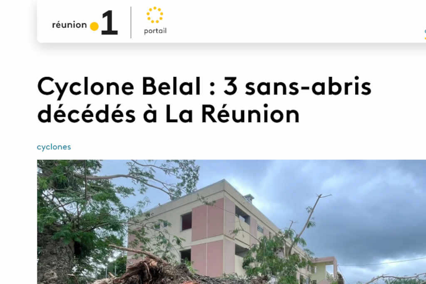Open the portail dotted-circle icon
The height and width of the screenshot is (284, 426).
pos(155,15)
